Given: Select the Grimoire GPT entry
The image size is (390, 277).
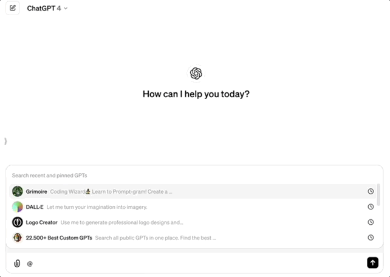Looking at the screenshot, I should (37, 191).
